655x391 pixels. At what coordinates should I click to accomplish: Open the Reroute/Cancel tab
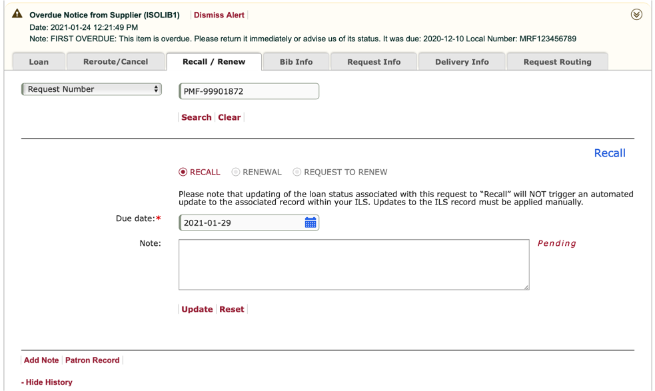[x=115, y=62]
